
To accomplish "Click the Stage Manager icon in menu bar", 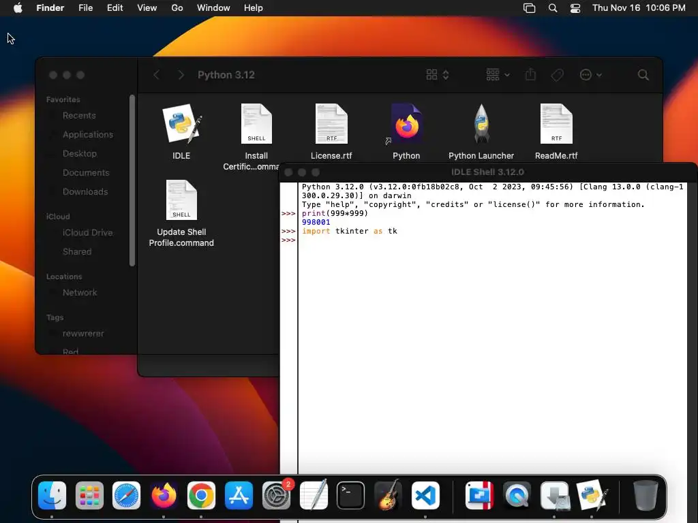I will tap(529, 8).
